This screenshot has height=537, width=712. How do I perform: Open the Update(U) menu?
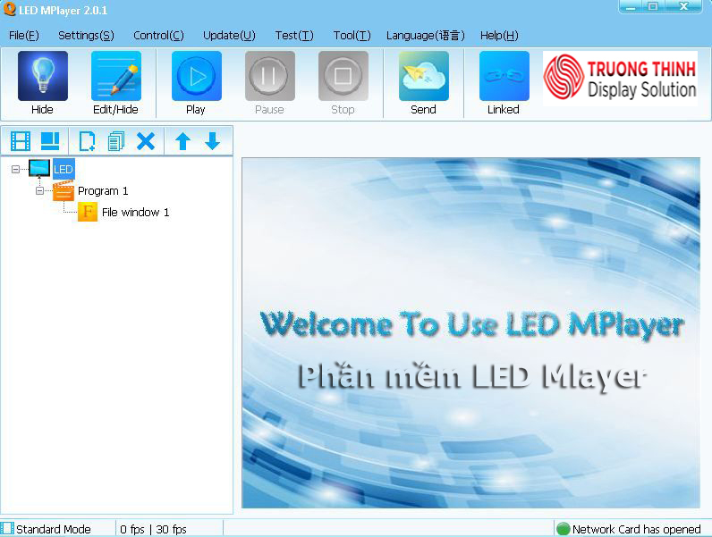(229, 36)
